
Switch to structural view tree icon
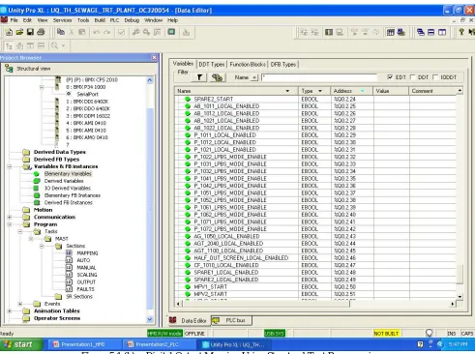click(9, 46)
